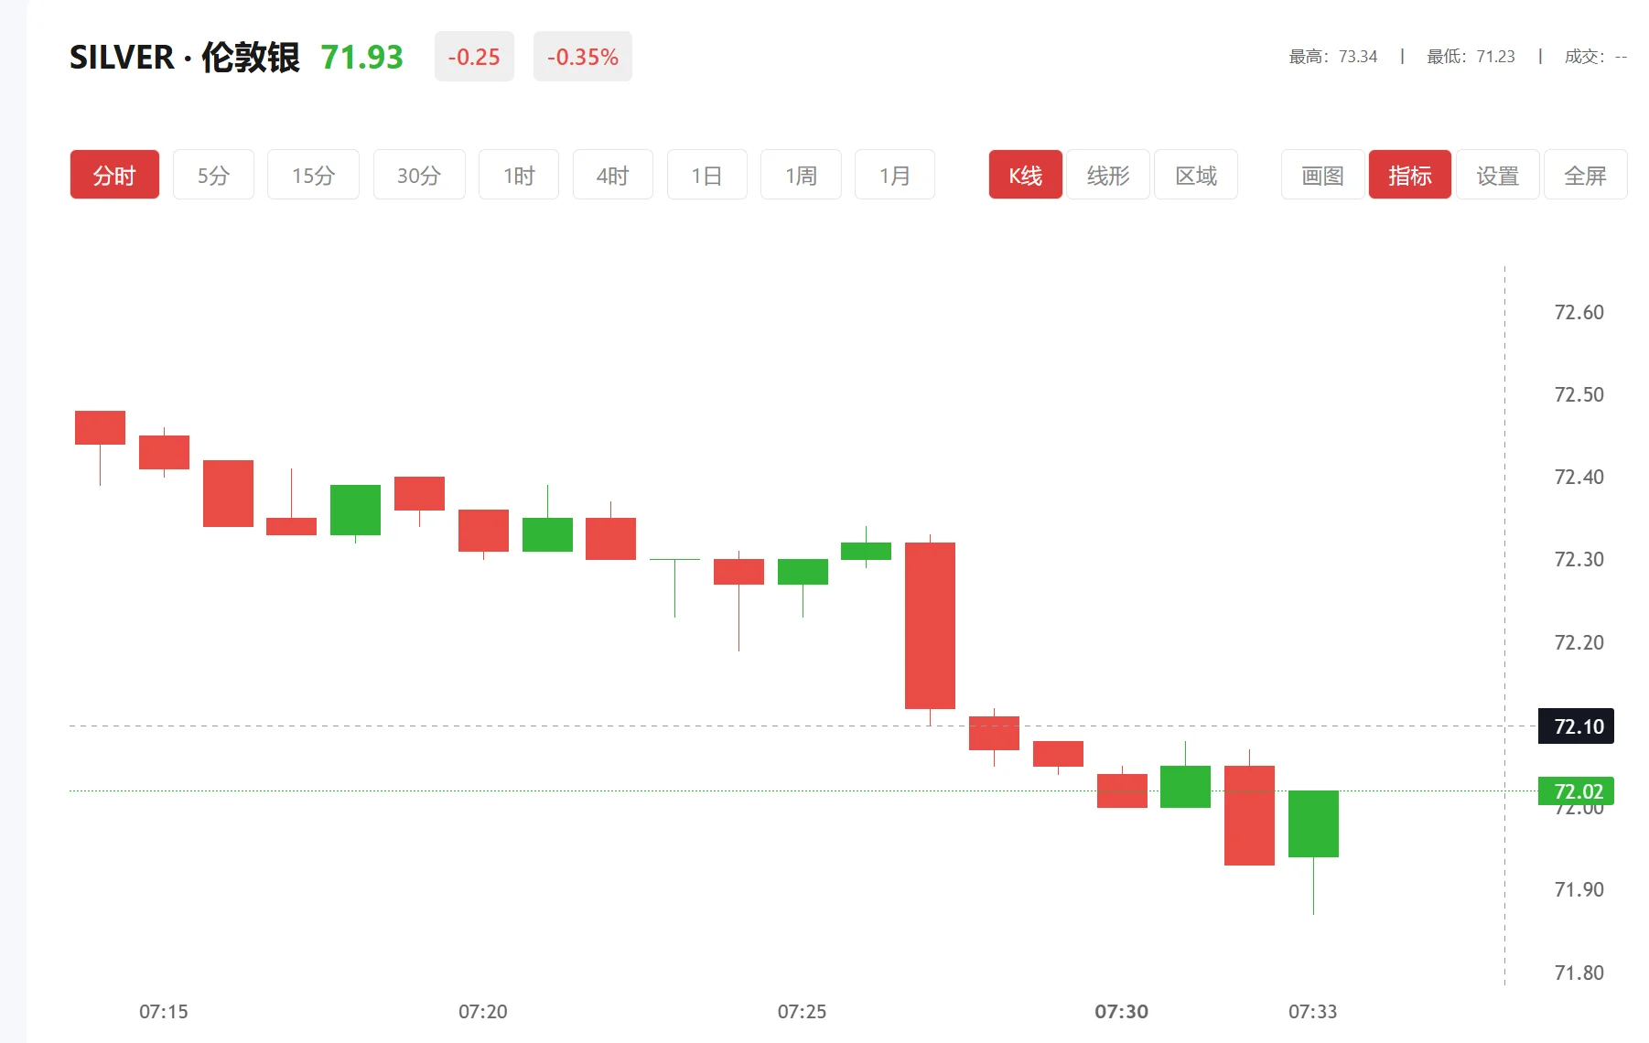1649x1043 pixels.
Task: Enable K线 candlestick chart type
Action: (1025, 175)
